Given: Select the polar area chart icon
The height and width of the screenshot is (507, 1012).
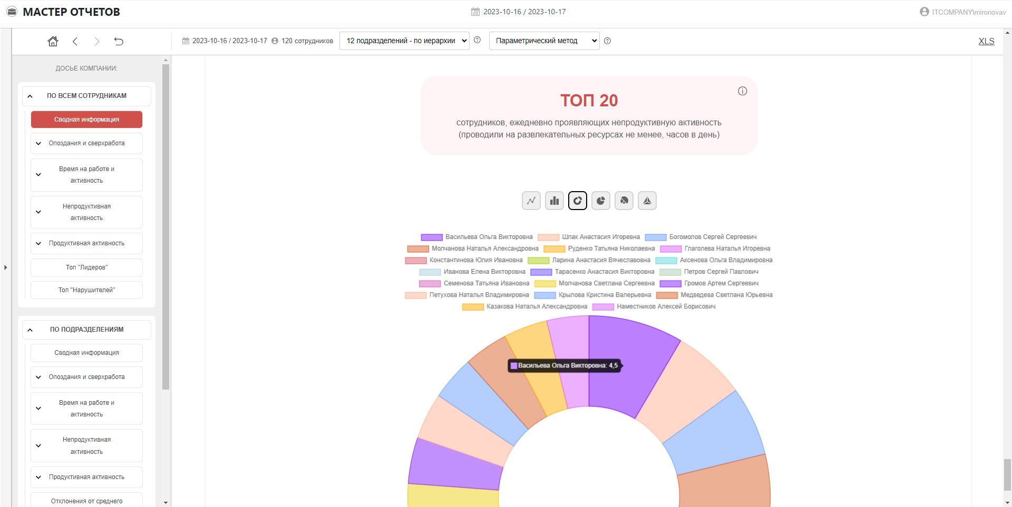Looking at the screenshot, I should click(624, 201).
